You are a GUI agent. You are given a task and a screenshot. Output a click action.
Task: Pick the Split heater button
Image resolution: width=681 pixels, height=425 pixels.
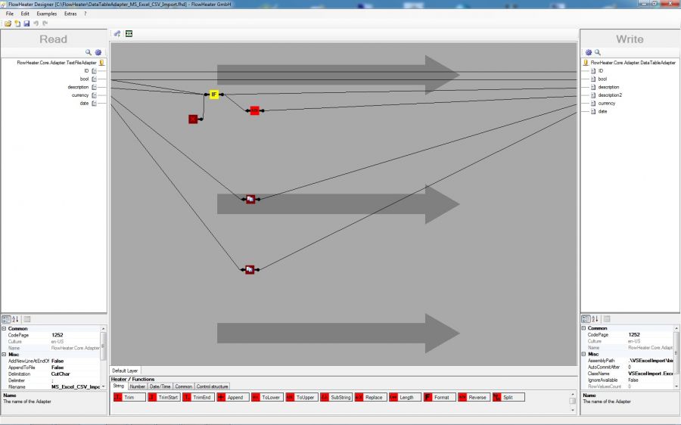pos(508,397)
